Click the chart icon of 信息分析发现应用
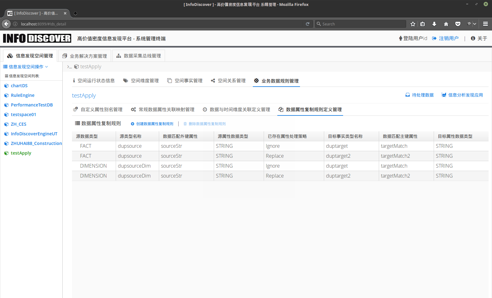The height and width of the screenshot is (298, 492). coord(444,95)
